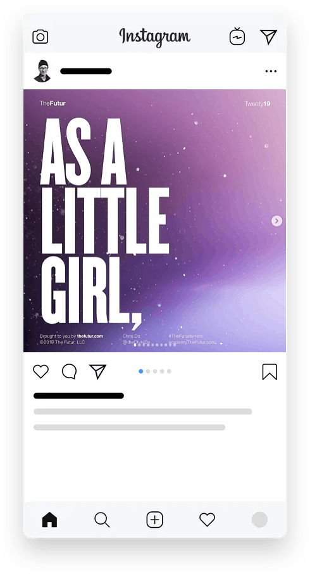Screen dimensions: 310x574
Task: Like the post with heart icon
Action: 40,371
